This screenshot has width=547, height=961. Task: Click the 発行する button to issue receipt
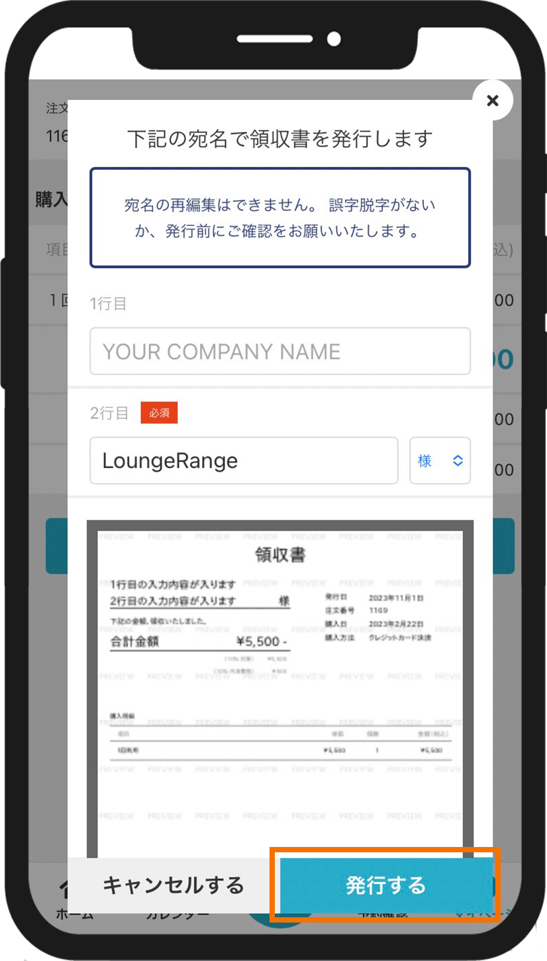click(x=385, y=885)
